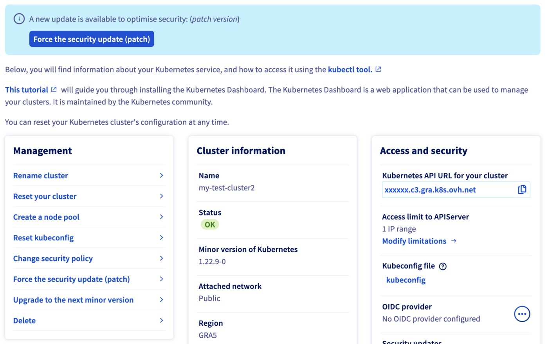The image size is (548, 344).
Task: Click the external link icon next to This tutorial
Action: pyautogui.click(x=53, y=89)
